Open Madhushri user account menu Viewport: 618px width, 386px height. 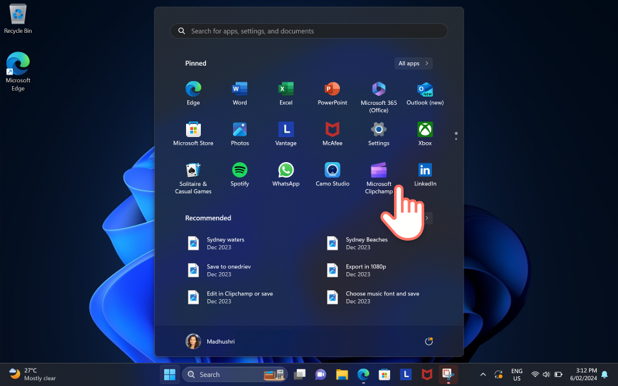coord(210,341)
